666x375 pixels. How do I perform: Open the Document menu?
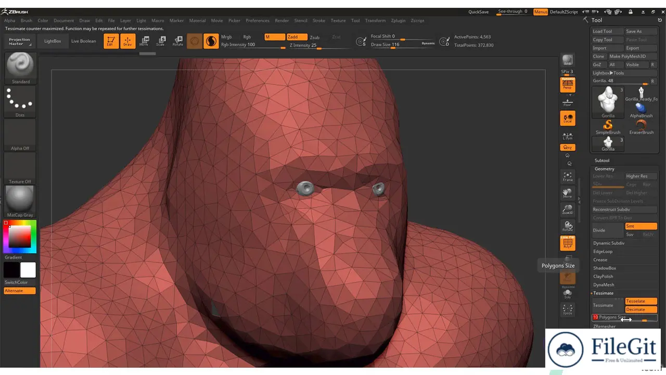click(63, 20)
